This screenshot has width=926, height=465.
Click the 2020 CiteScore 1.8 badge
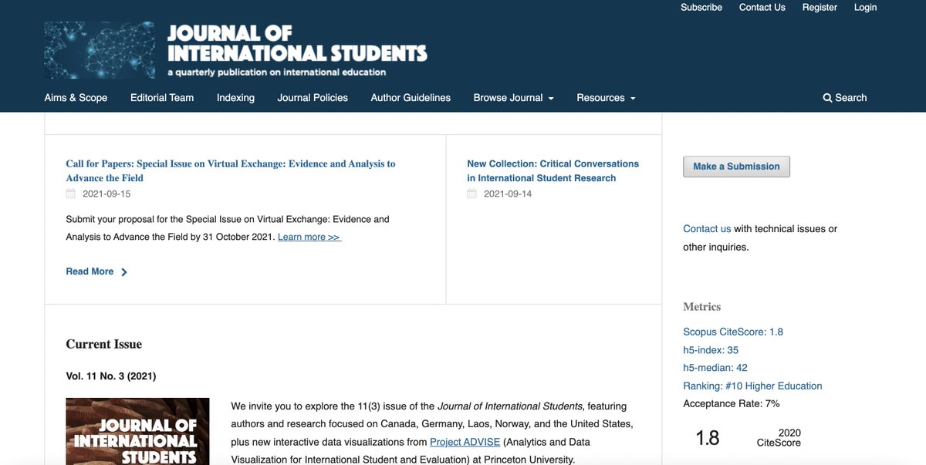click(749, 438)
